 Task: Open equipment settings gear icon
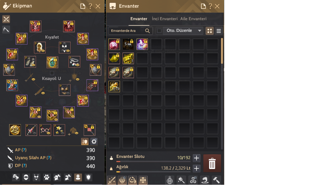pos(94,141)
